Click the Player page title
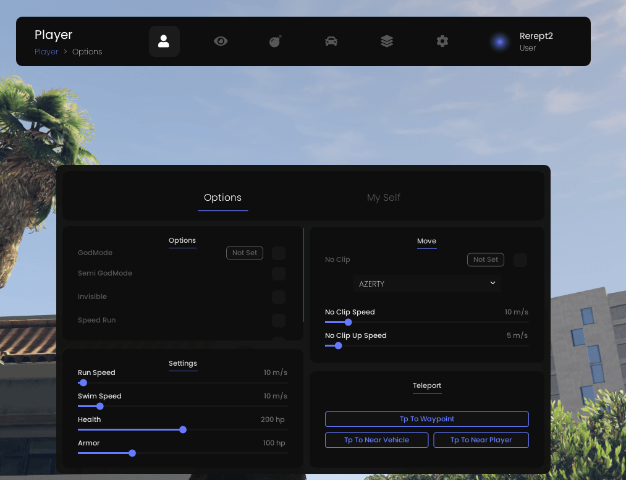The image size is (626, 480). click(54, 35)
